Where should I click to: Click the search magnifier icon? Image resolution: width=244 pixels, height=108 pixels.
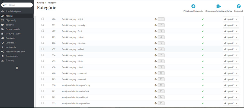[4, 5]
